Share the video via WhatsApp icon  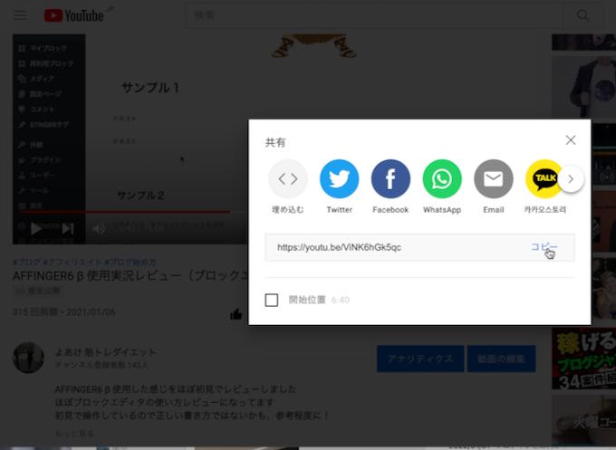pos(442,179)
